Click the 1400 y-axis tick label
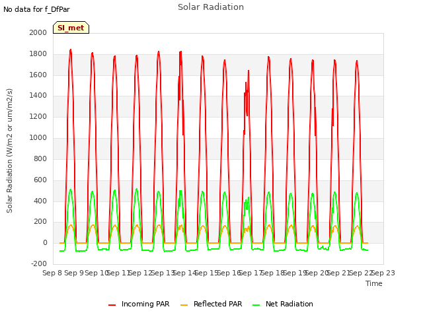Viewport: 423px width, 317px height. 38,96
